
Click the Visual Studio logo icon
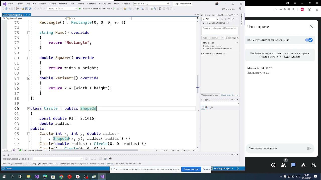click(x=5, y=4)
